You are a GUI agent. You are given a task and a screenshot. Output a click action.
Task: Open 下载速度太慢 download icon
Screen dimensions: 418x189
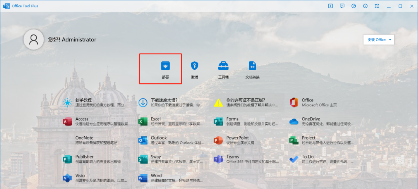[143, 103]
